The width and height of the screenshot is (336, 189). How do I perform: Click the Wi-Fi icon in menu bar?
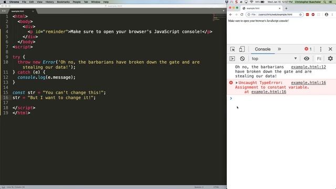pyautogui.click(x=251, y=2)
